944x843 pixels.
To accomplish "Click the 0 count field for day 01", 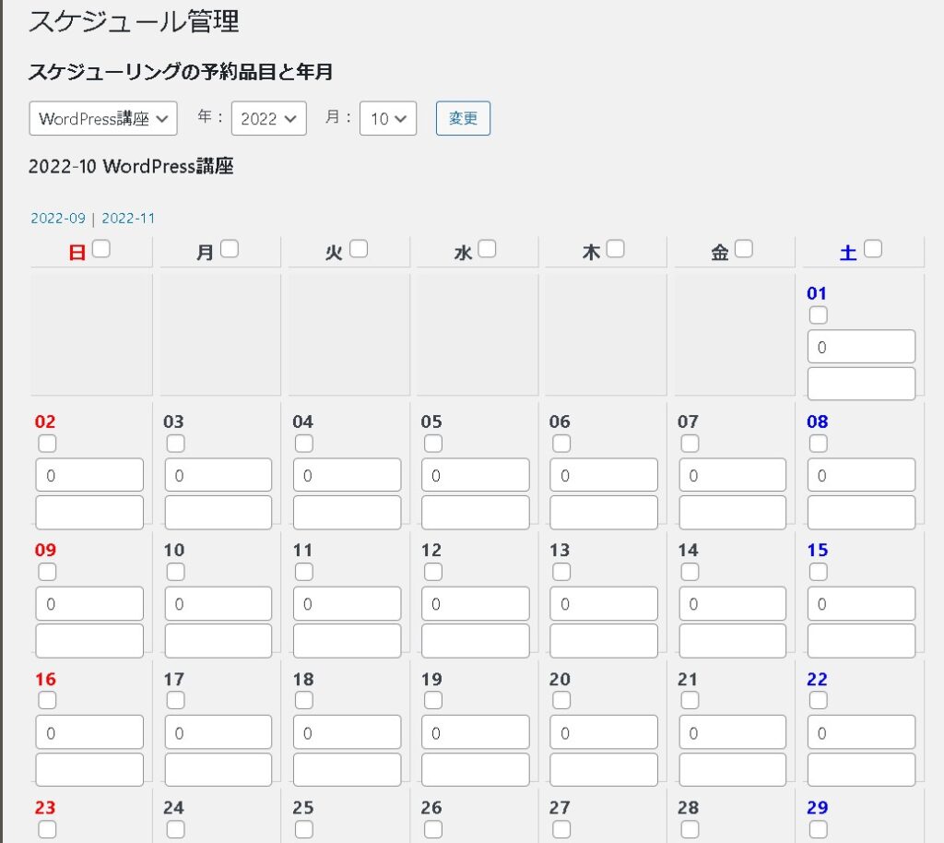I will coord(862,346).
